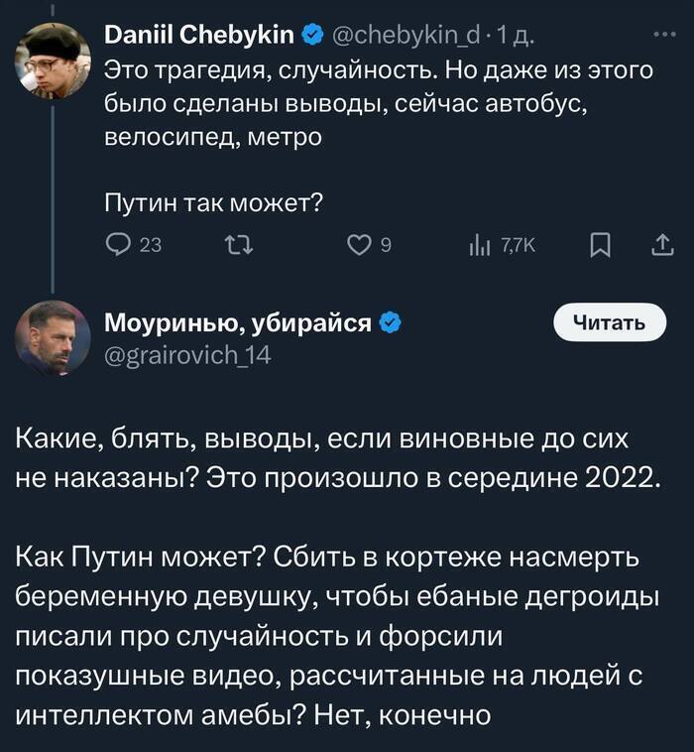This screenshot has height=752, width=694.
Task: Open three-dot more options menu
Action: coord(661,37)
